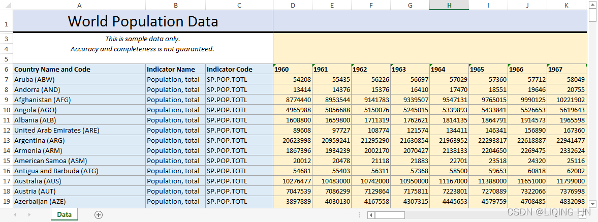Click 'SP.POP.TOTL' in the Argentina row
This screenshot has width=598, height=222.
[239, 140]
